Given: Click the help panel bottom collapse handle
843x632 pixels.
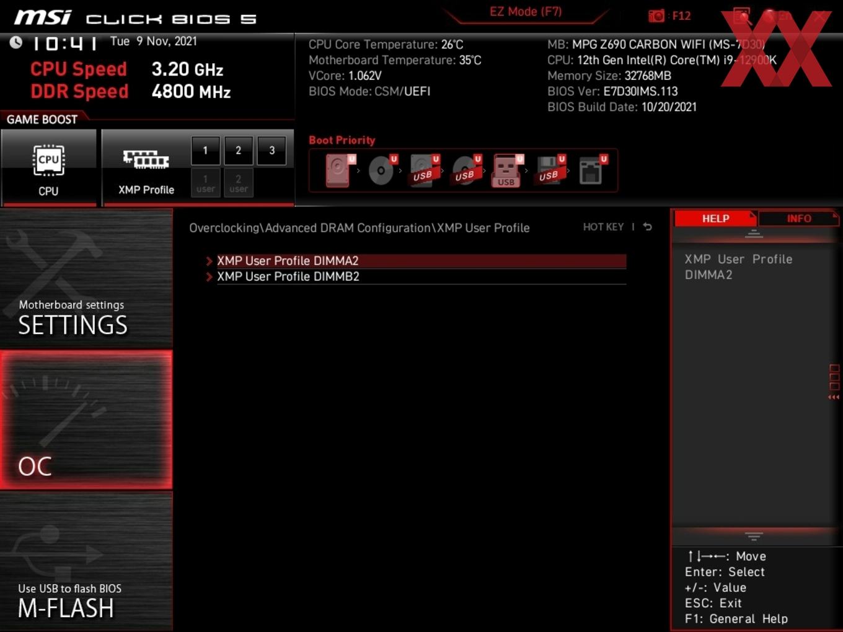Looking at the screenshot, I should click(754, 536).
